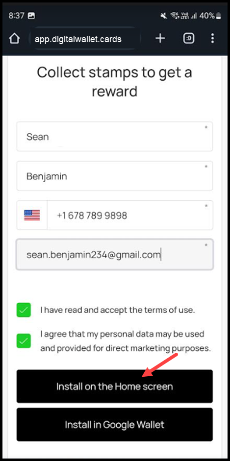This screenshot has width=230, height=461.
Task: Uncheck the terms of use checkbox
Action: (x=24, y=310)
